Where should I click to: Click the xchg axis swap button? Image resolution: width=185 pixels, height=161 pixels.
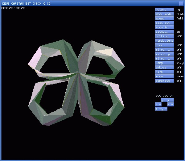(164, 63)
